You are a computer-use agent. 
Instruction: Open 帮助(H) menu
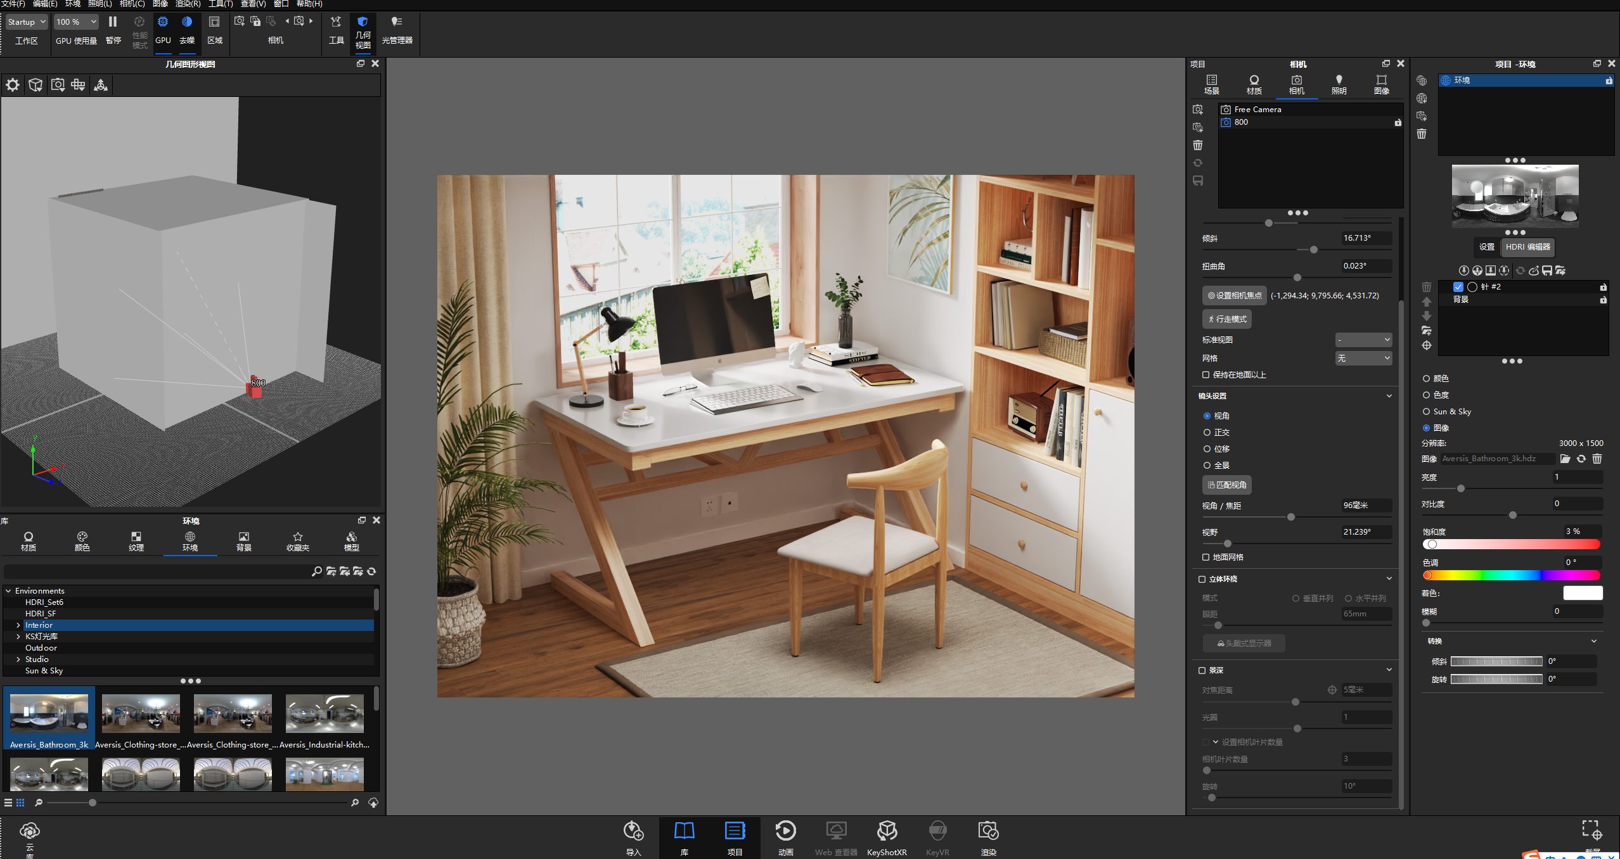tap(309, 4)
